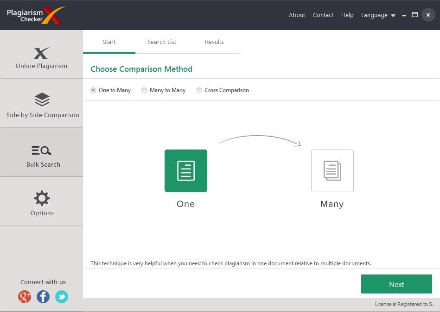Open the Twitter social link
This screenshot has height=312, width=440.
tap(62, 297)
